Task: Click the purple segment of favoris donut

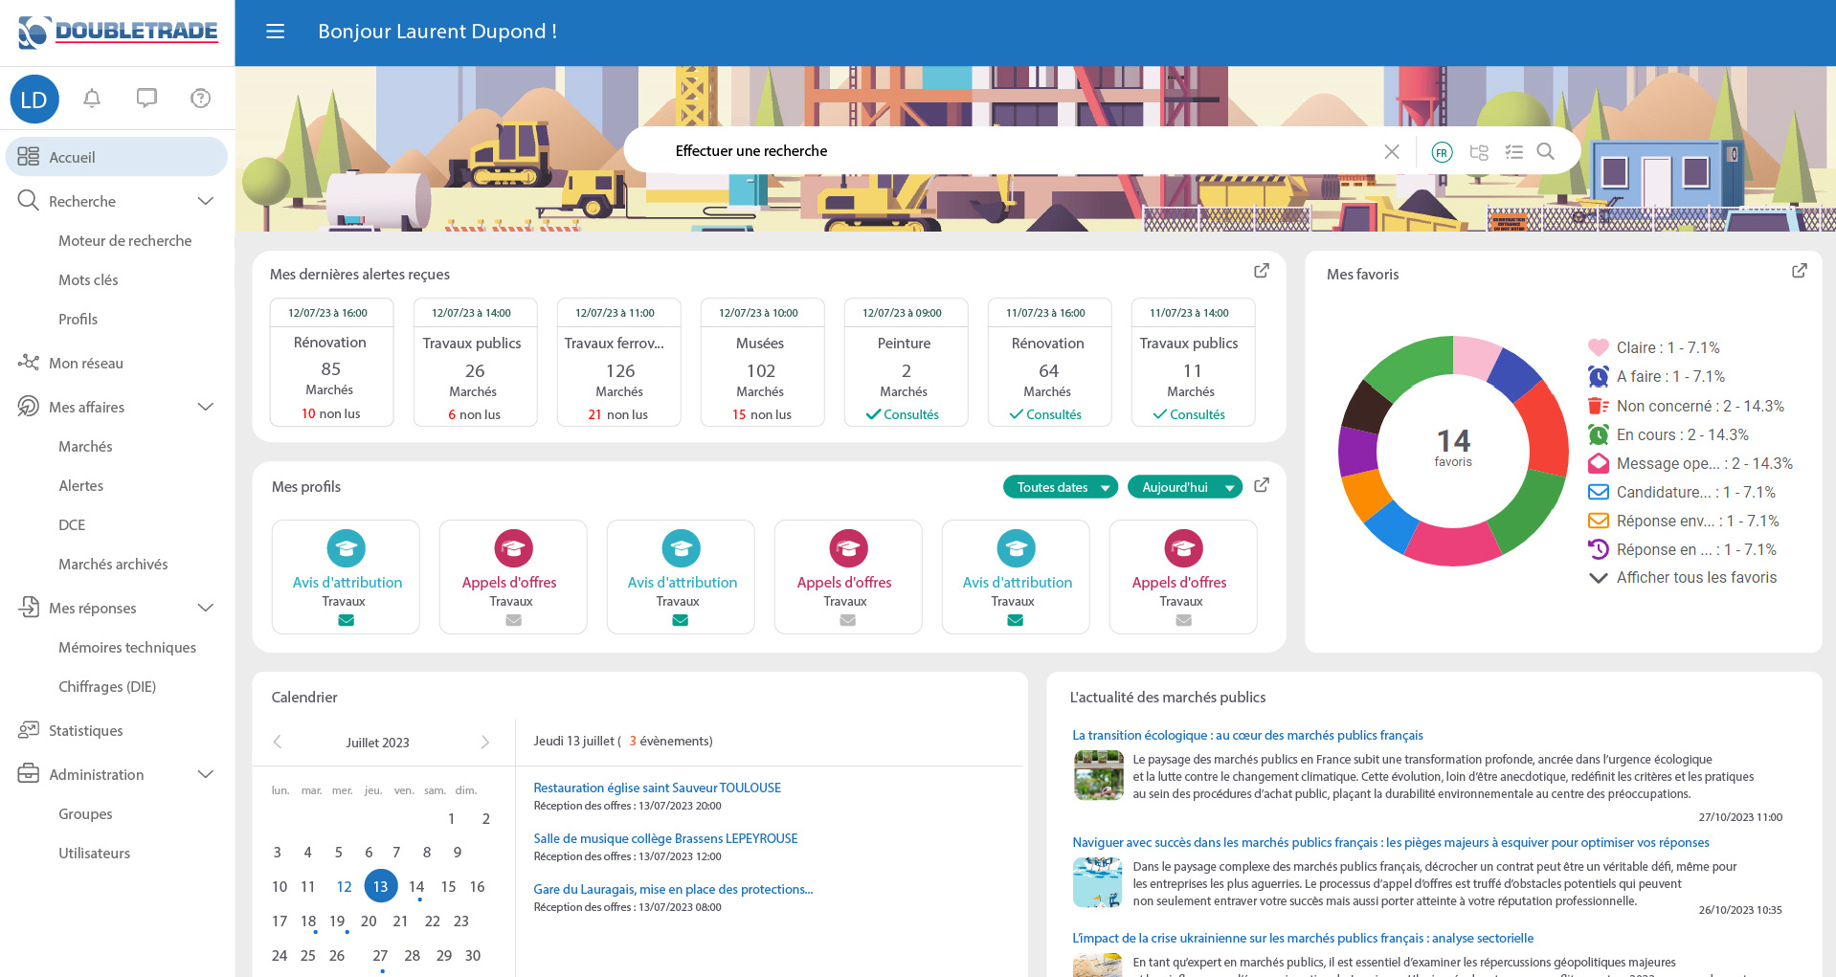Action: [1356, 451]
